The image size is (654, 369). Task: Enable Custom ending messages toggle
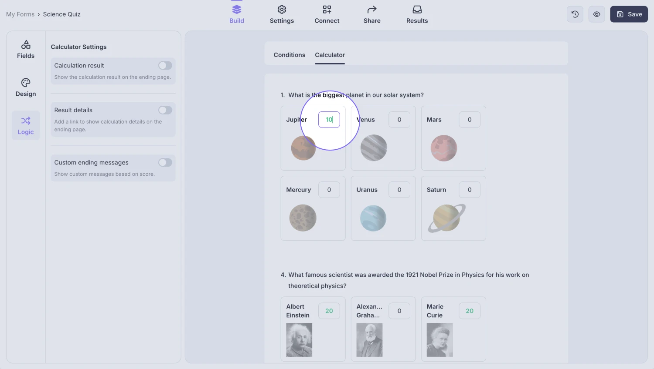click(x=165, y=163)
